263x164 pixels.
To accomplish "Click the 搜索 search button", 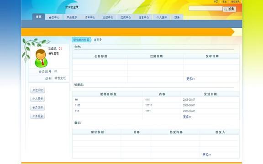I will click(x=229, y=9).
